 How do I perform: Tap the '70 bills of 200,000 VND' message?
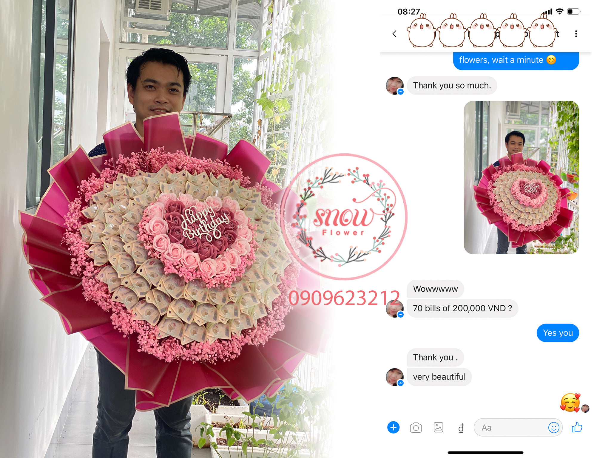(462, 308)
